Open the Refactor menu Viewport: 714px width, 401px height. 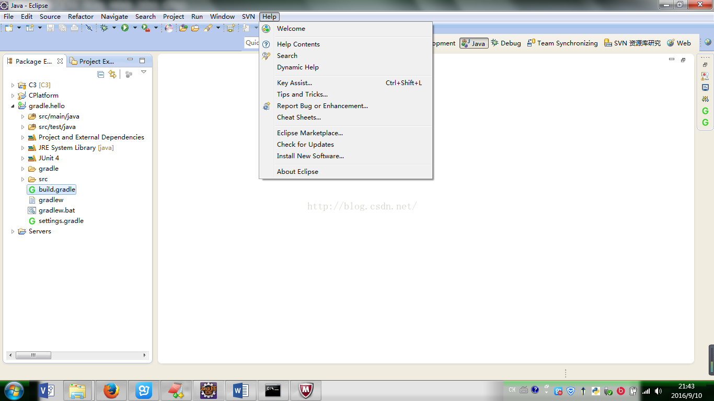pos(80,17)
